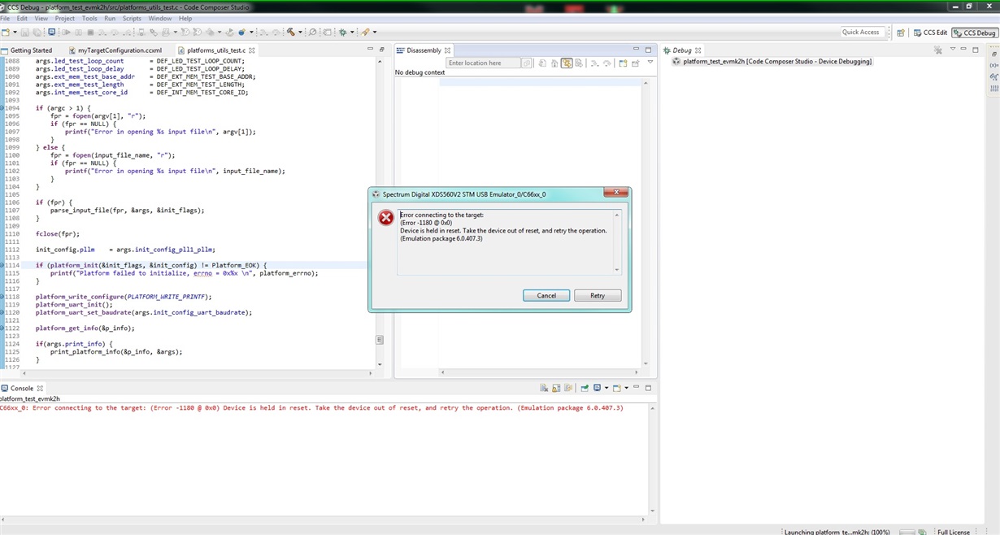
Task: Click the New file toolbar icon
Action: point(6,33)
